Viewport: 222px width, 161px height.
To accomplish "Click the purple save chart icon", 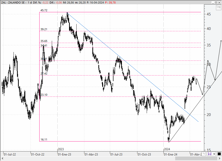I will click(x=209, y=154).
